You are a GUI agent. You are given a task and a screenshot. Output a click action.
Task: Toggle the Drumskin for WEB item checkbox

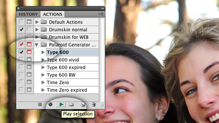[x=21, y=37]
